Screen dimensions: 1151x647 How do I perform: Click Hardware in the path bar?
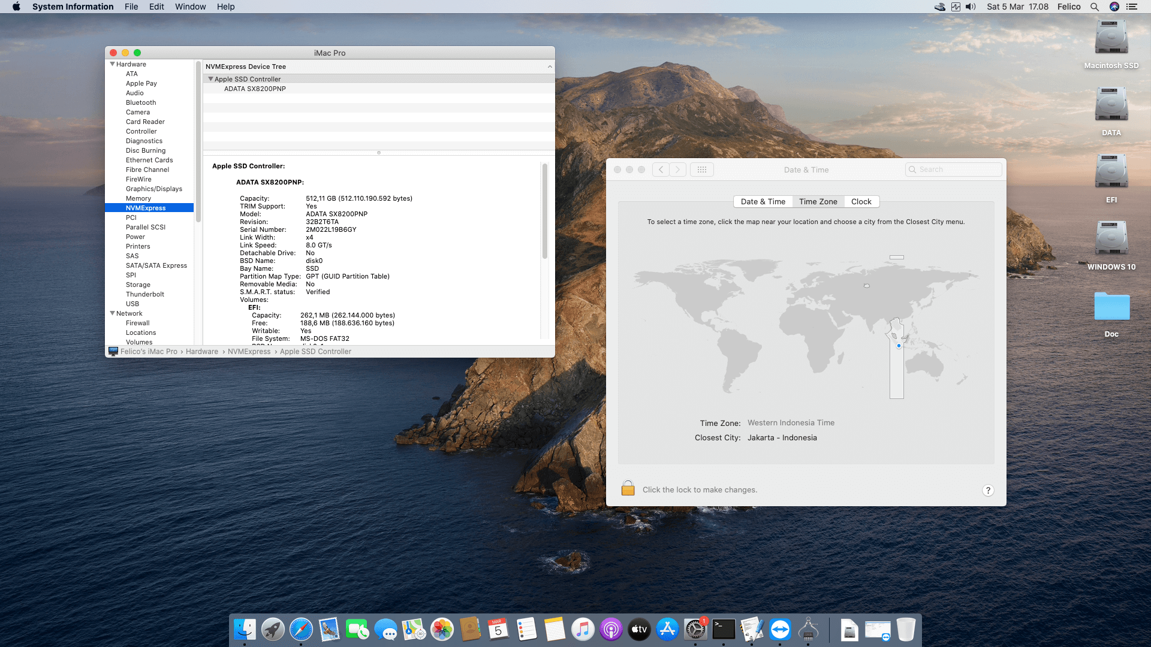coord(201,352)
